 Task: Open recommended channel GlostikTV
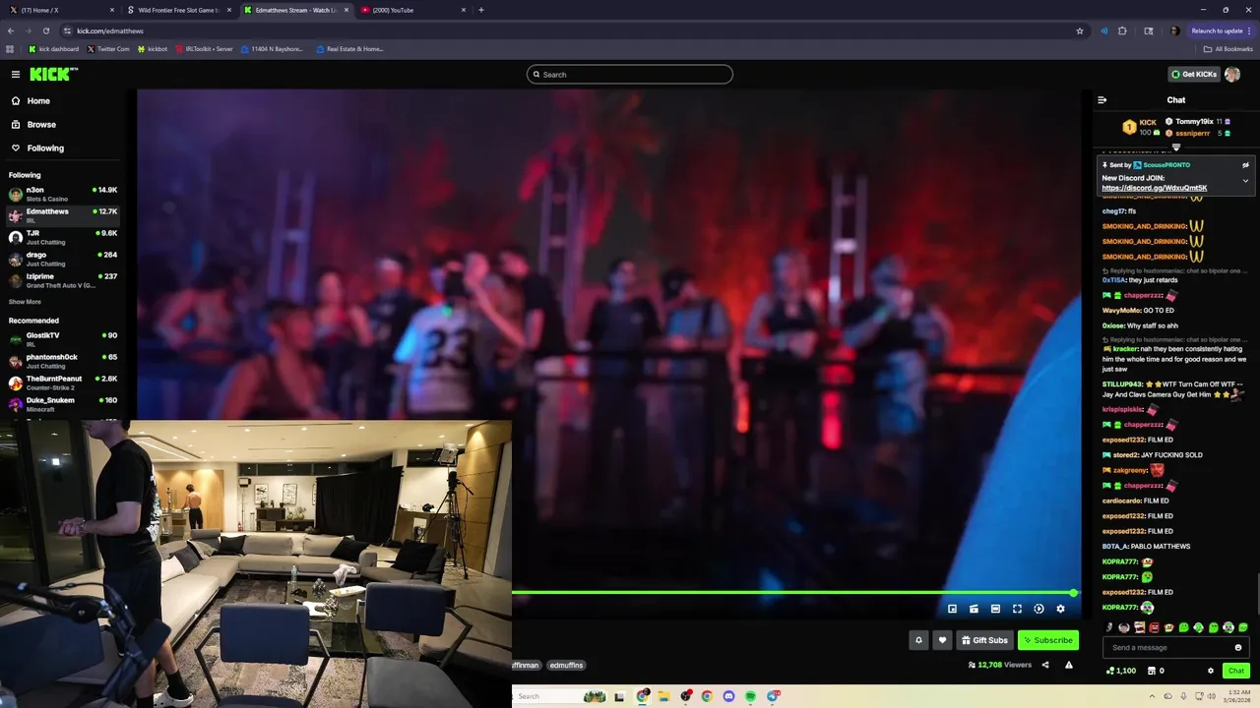63,339
